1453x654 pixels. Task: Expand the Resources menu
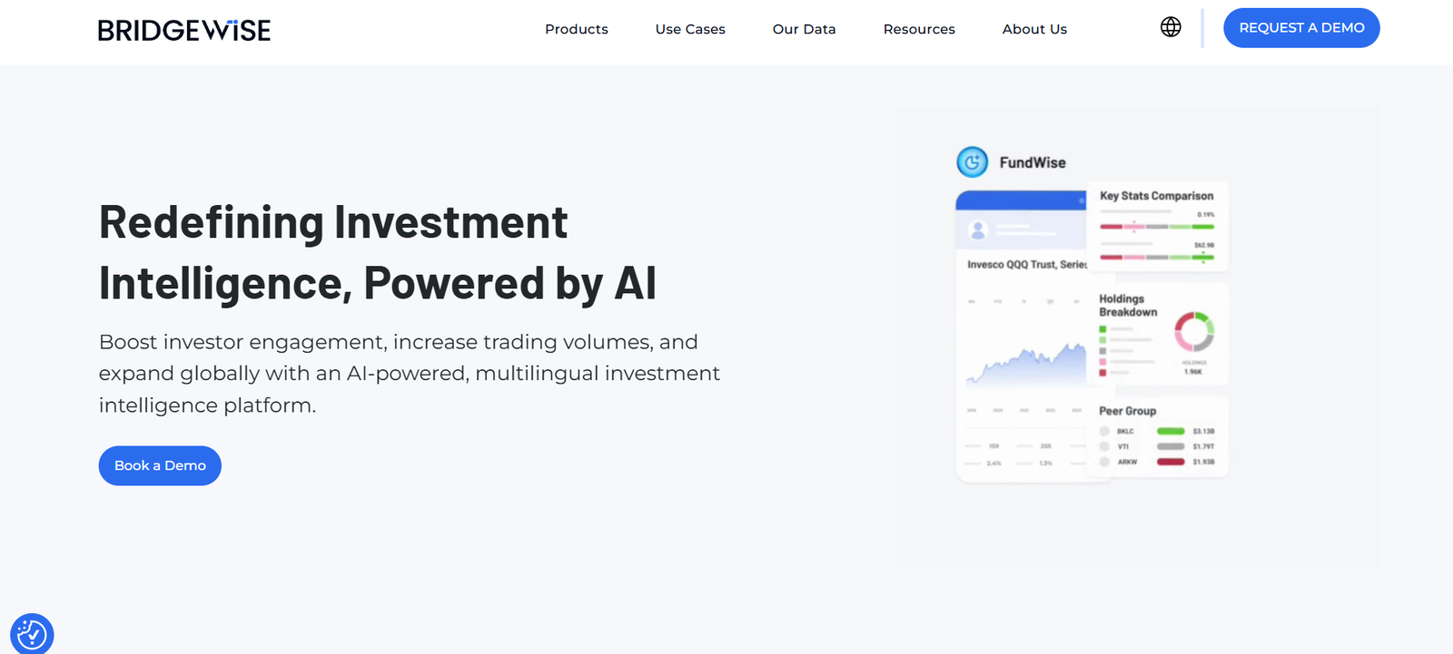click(x=919, y=29)
